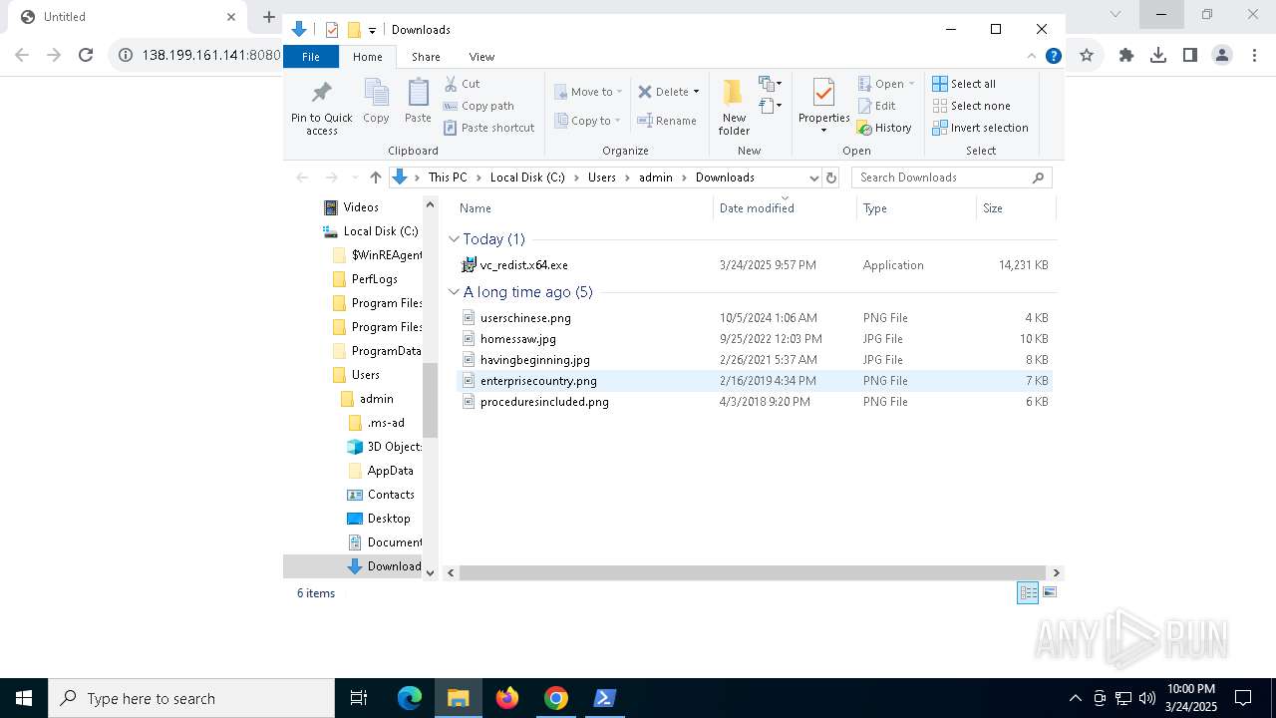This screenshot has width=1276, height=718.
Task: Click Users in the address breadcrumb
Action: click(602, 178)
